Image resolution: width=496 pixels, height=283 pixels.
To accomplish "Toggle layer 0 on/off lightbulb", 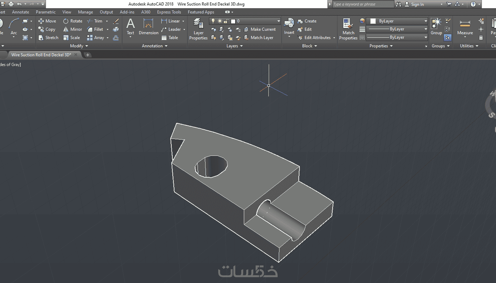I will pos(213,21).
